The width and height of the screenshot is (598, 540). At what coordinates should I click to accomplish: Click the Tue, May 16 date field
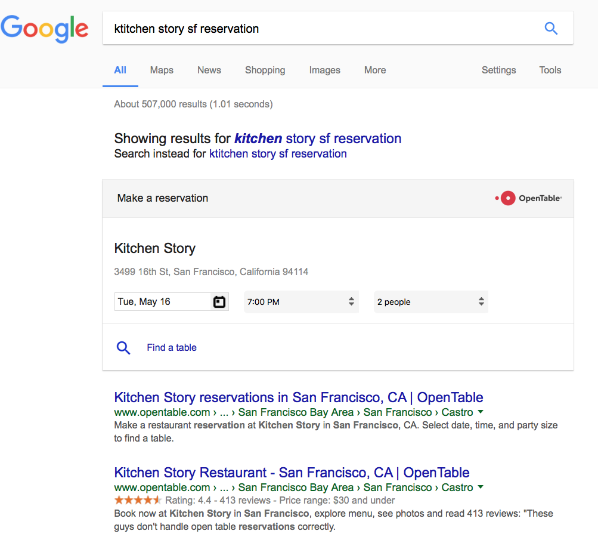point(172,302)
